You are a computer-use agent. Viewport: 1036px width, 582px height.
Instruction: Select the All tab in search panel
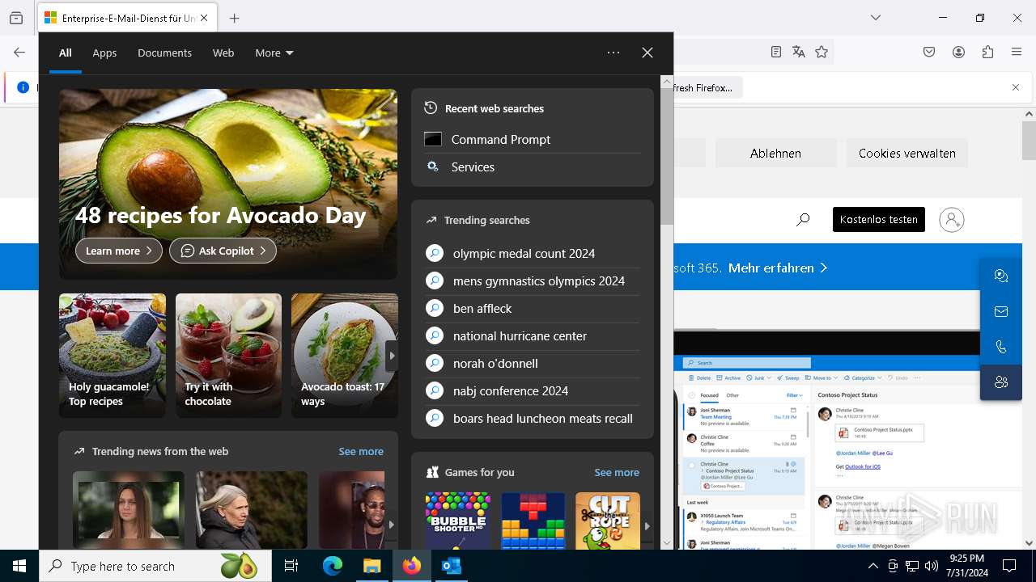tap(65, 53)
